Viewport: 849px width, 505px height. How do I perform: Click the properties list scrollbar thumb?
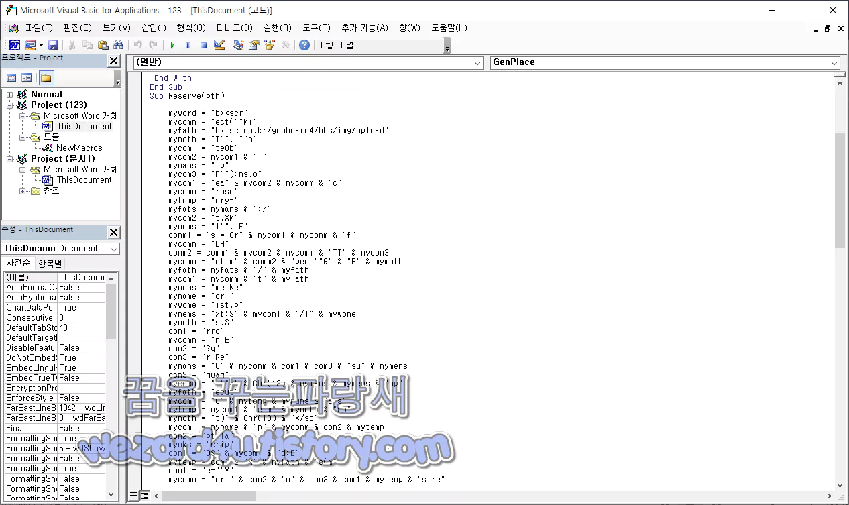pyautogui.click(x=111, y=311)
